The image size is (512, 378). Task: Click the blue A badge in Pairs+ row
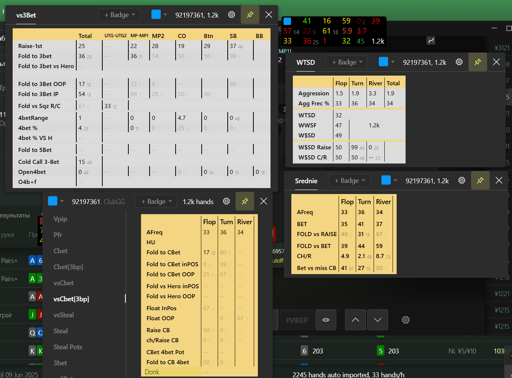tap(32, 260)
